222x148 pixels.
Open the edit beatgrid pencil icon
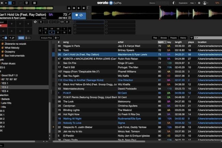click(70, 14)
